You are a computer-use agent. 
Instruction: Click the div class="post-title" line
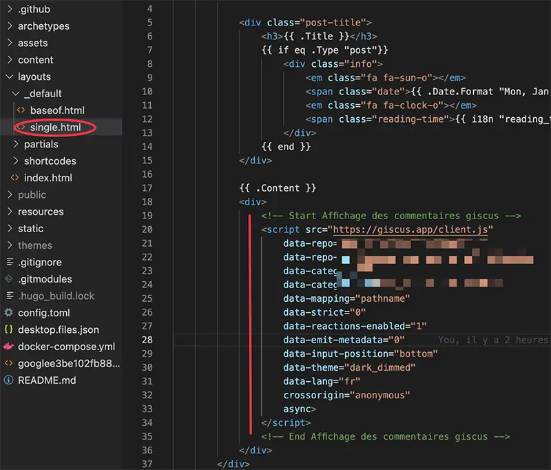point(305,23)
